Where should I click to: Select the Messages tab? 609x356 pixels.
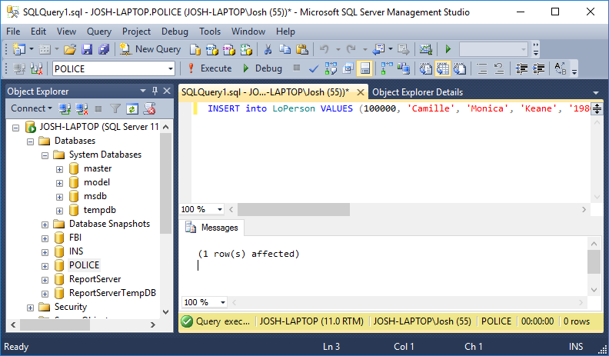click(212, 228)
